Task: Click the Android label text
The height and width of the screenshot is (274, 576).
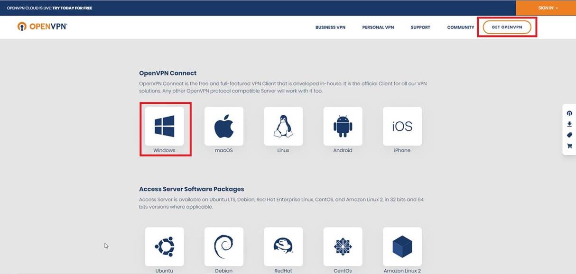Action: click(343, 150)
